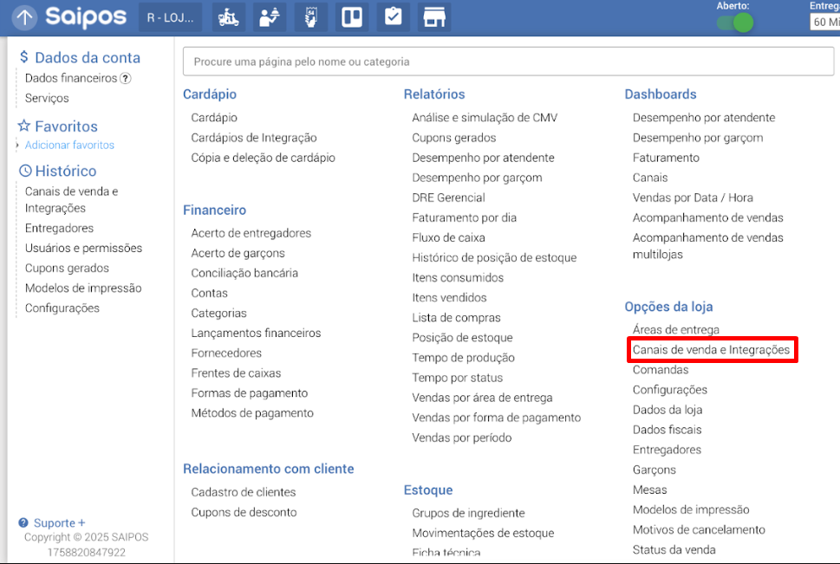
Task: Open the delivery motorcycle icon
Action: point(229,17)
